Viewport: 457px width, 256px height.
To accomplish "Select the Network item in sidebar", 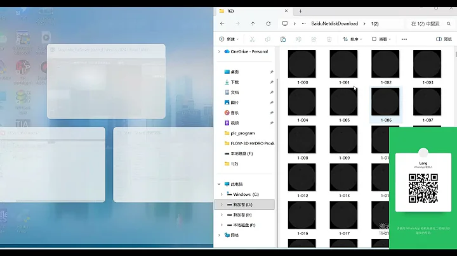I will tap(232, 235).
